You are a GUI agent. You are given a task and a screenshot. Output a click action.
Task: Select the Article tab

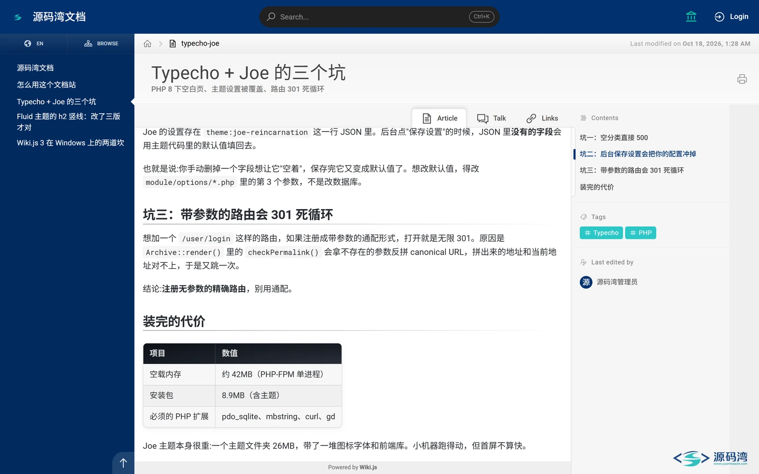click(x=439, y=118)
